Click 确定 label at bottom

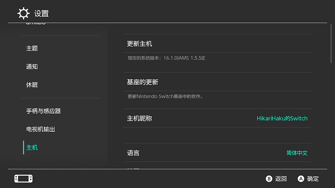(x=313, y=179)
